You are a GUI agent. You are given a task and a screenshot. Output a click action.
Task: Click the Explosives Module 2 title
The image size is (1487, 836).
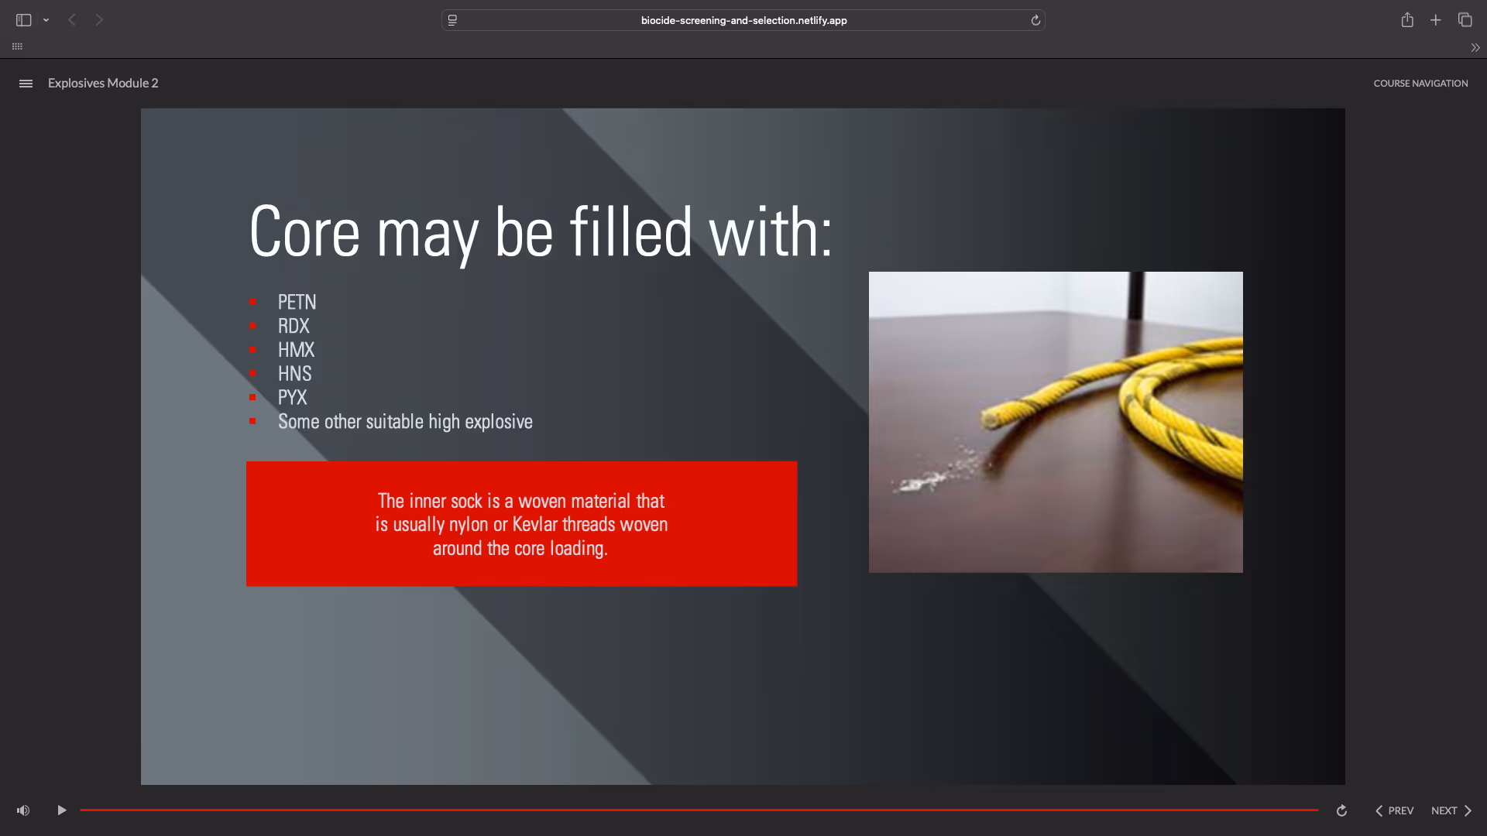(103, 84)
